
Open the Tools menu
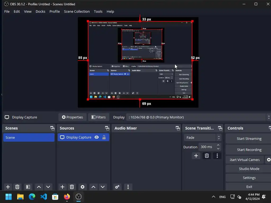click(98, 11)
